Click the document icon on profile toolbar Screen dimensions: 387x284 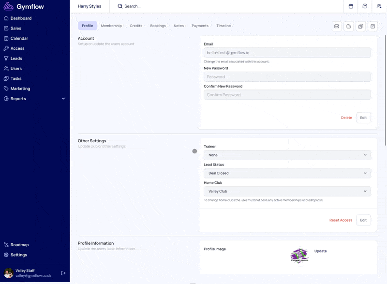point(349,26)
